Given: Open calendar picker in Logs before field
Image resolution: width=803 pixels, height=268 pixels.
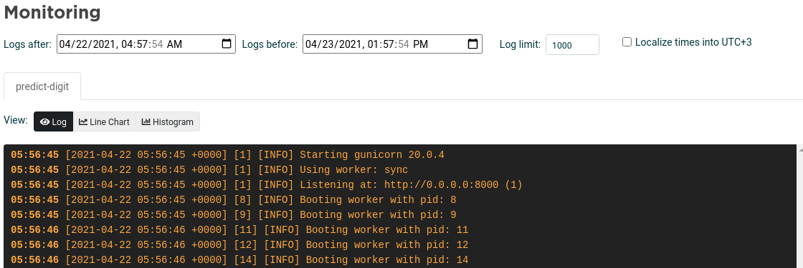Looking at the screenshot, I should click(472, 44).
